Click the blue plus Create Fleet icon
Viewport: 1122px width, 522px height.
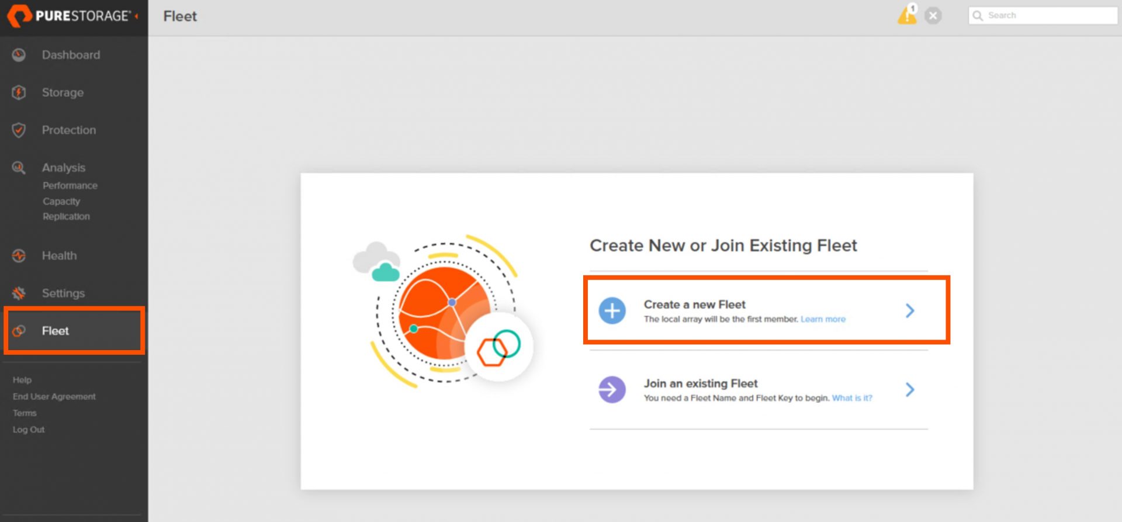coord(612,310)
